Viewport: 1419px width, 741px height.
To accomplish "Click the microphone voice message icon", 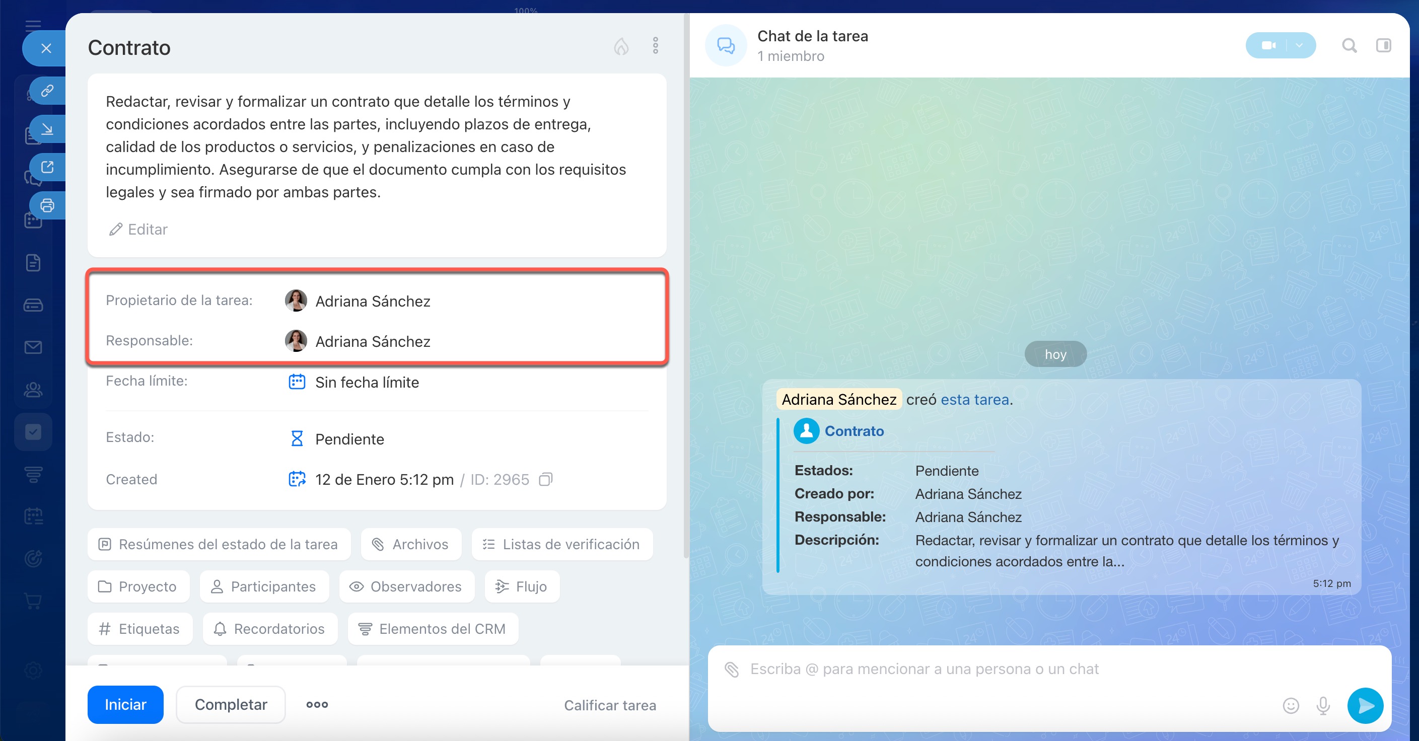I will pos(1323,705).
